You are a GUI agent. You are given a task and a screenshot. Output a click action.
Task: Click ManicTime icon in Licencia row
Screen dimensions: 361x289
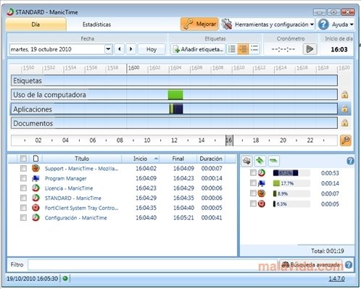click(36, 188)
